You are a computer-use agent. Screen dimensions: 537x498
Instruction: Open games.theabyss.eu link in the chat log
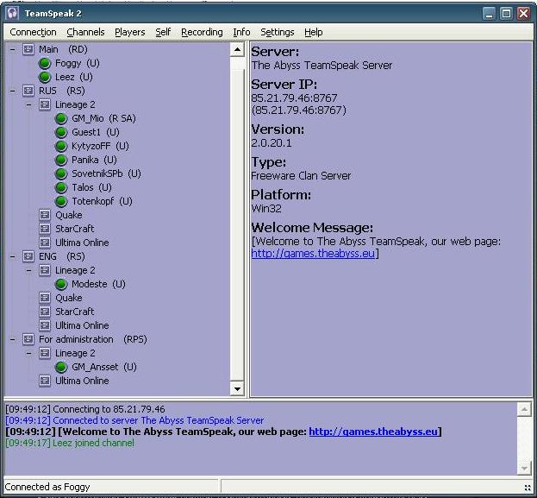(x=373, y=432)
